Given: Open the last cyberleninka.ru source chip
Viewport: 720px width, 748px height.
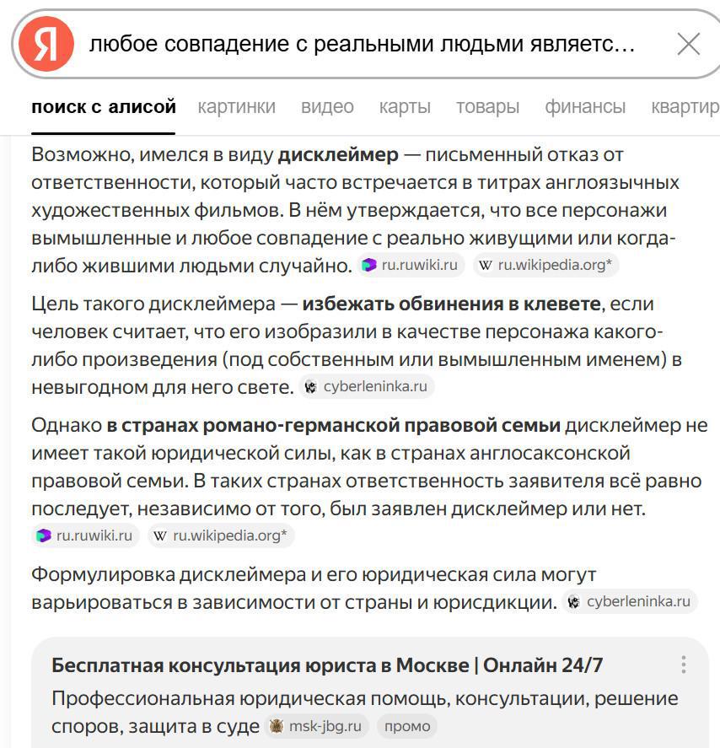Looking at the screenshot, I should tap(629, 601).
